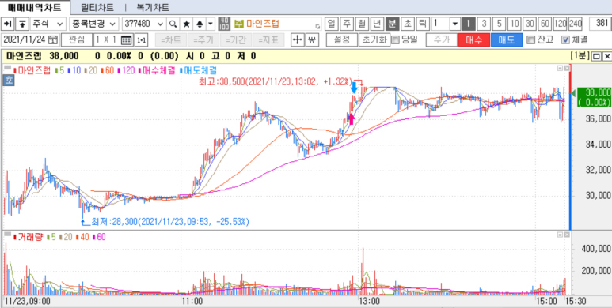Click the stock search magnifier icon
Viewport: 612px width, 308px height.
tap(173, 24)
